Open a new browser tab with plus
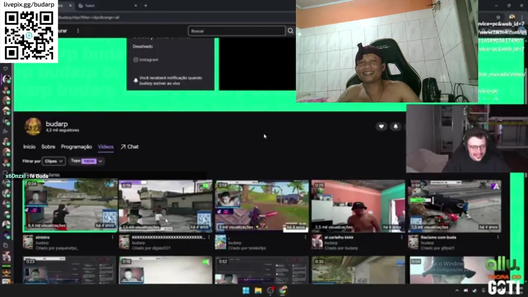Image resolution: width=528 pixels, height=297 pixels. (x=145, y=6)
